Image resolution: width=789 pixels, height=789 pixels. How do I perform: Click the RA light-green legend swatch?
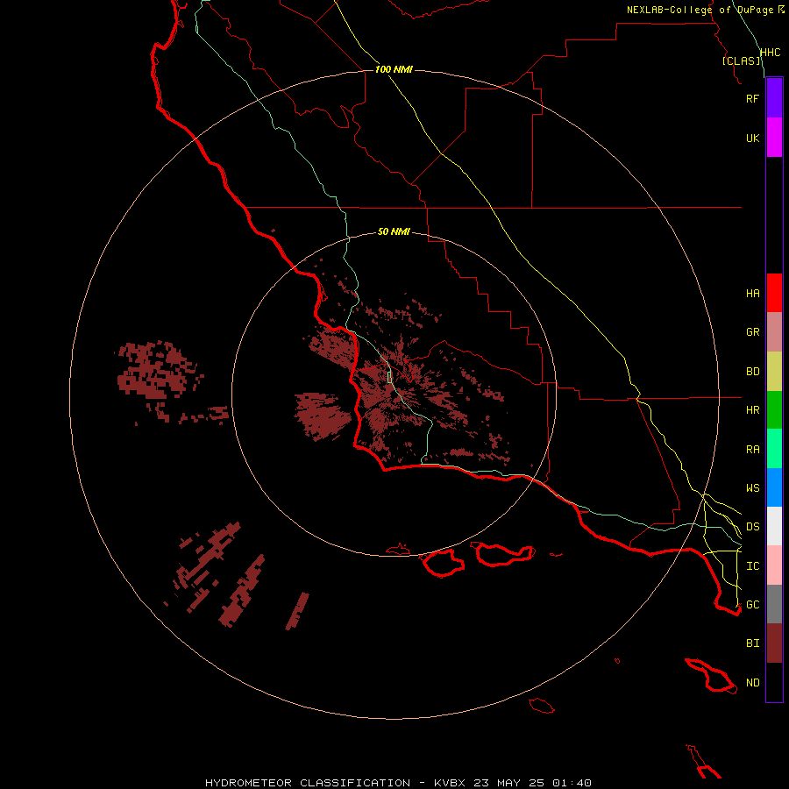[x=774, y=449]
